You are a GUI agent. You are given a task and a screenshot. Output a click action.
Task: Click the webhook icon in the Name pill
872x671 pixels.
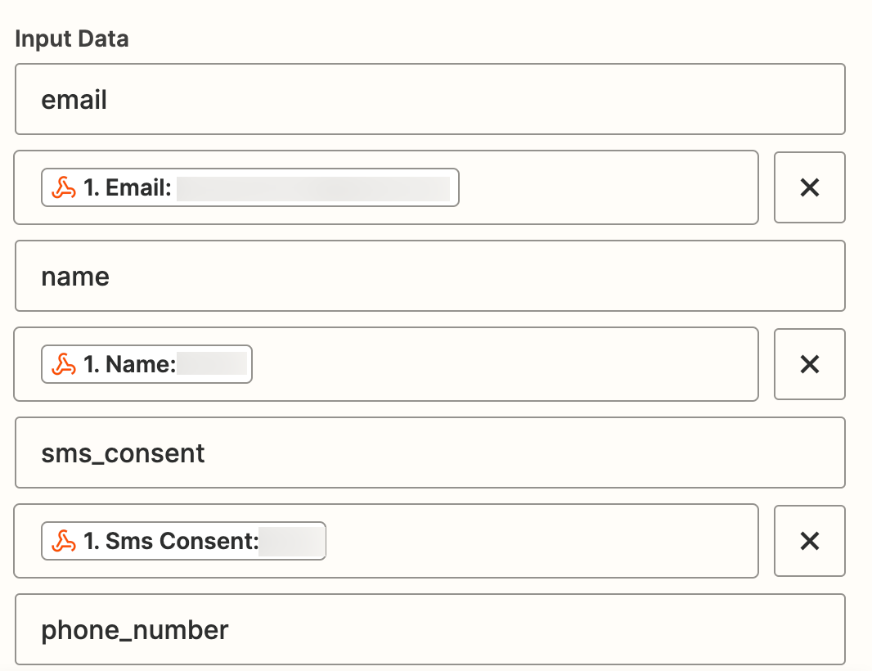pos(64,365)
